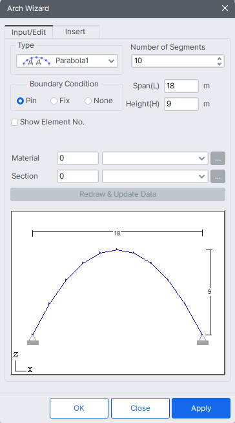Click the parabola arch icon in Type box

click(36, 61)
